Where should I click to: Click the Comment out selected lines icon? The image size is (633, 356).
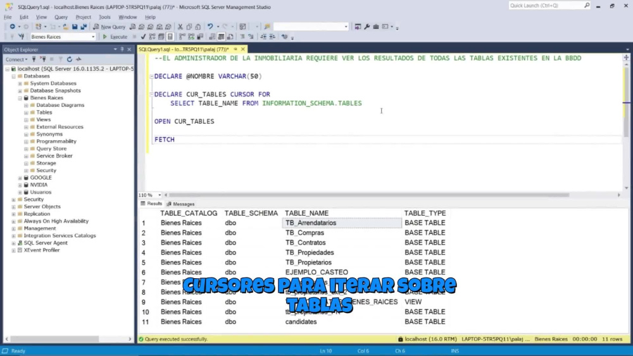coord(242,37)
